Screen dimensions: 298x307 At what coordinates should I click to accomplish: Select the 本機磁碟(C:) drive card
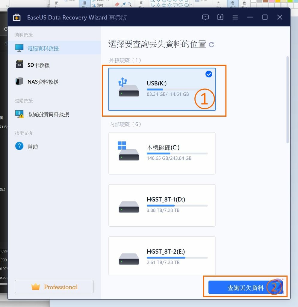[x=162, y=153]
